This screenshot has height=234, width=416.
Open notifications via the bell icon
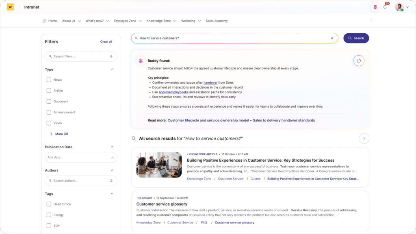point(386,7)
